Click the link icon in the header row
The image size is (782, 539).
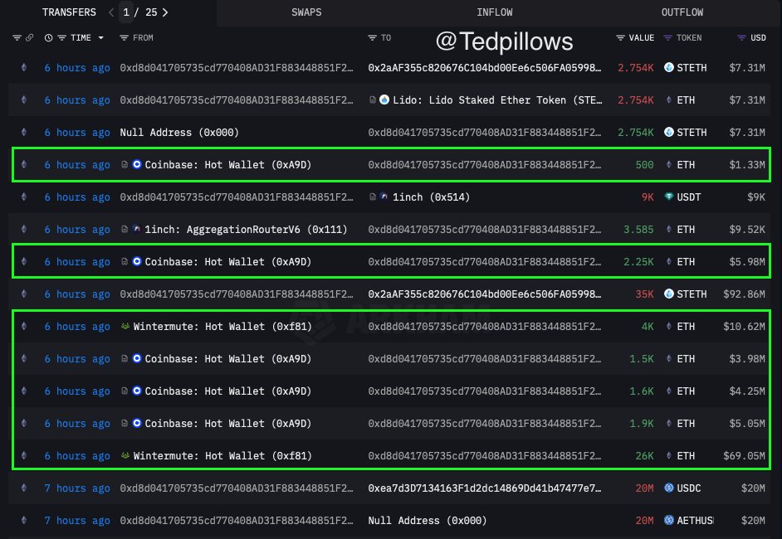coord(30,37)
